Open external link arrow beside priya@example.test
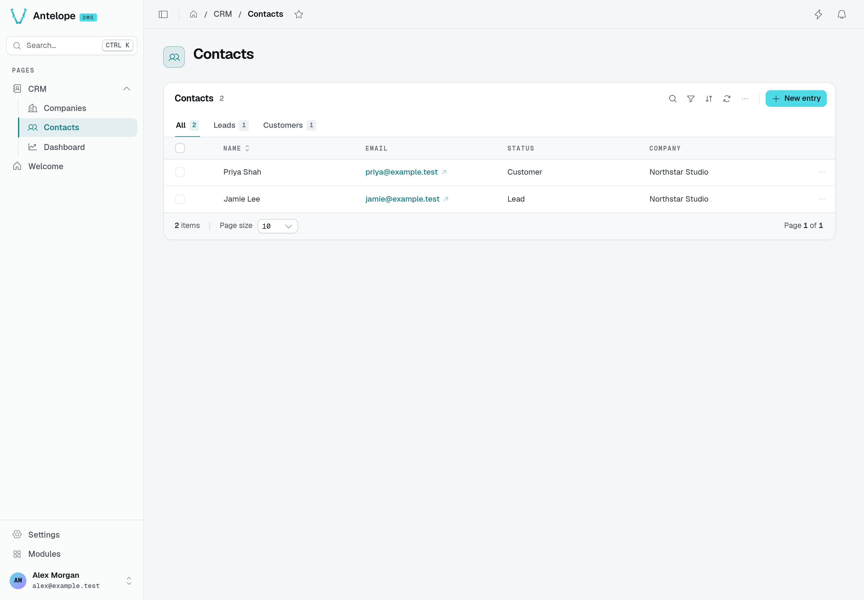Screen dimensions: 864x600 (x=444, y=172)
